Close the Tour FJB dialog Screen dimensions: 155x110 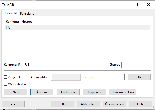149,5
